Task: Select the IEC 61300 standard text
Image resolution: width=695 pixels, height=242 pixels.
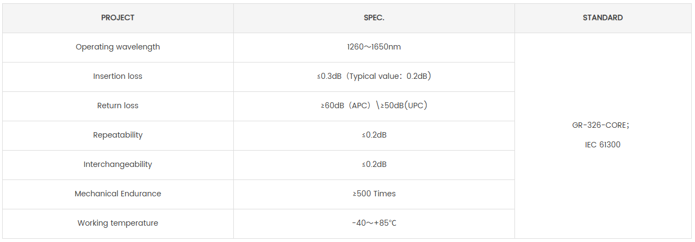Action: coord(603,145)
